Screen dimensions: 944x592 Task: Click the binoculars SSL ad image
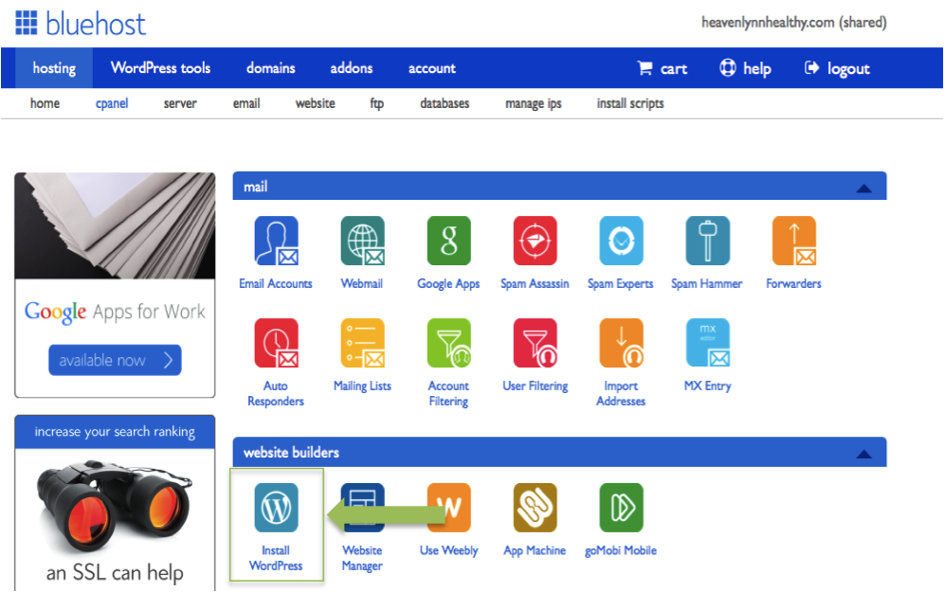pyautogui.click(x=115, y=506)
